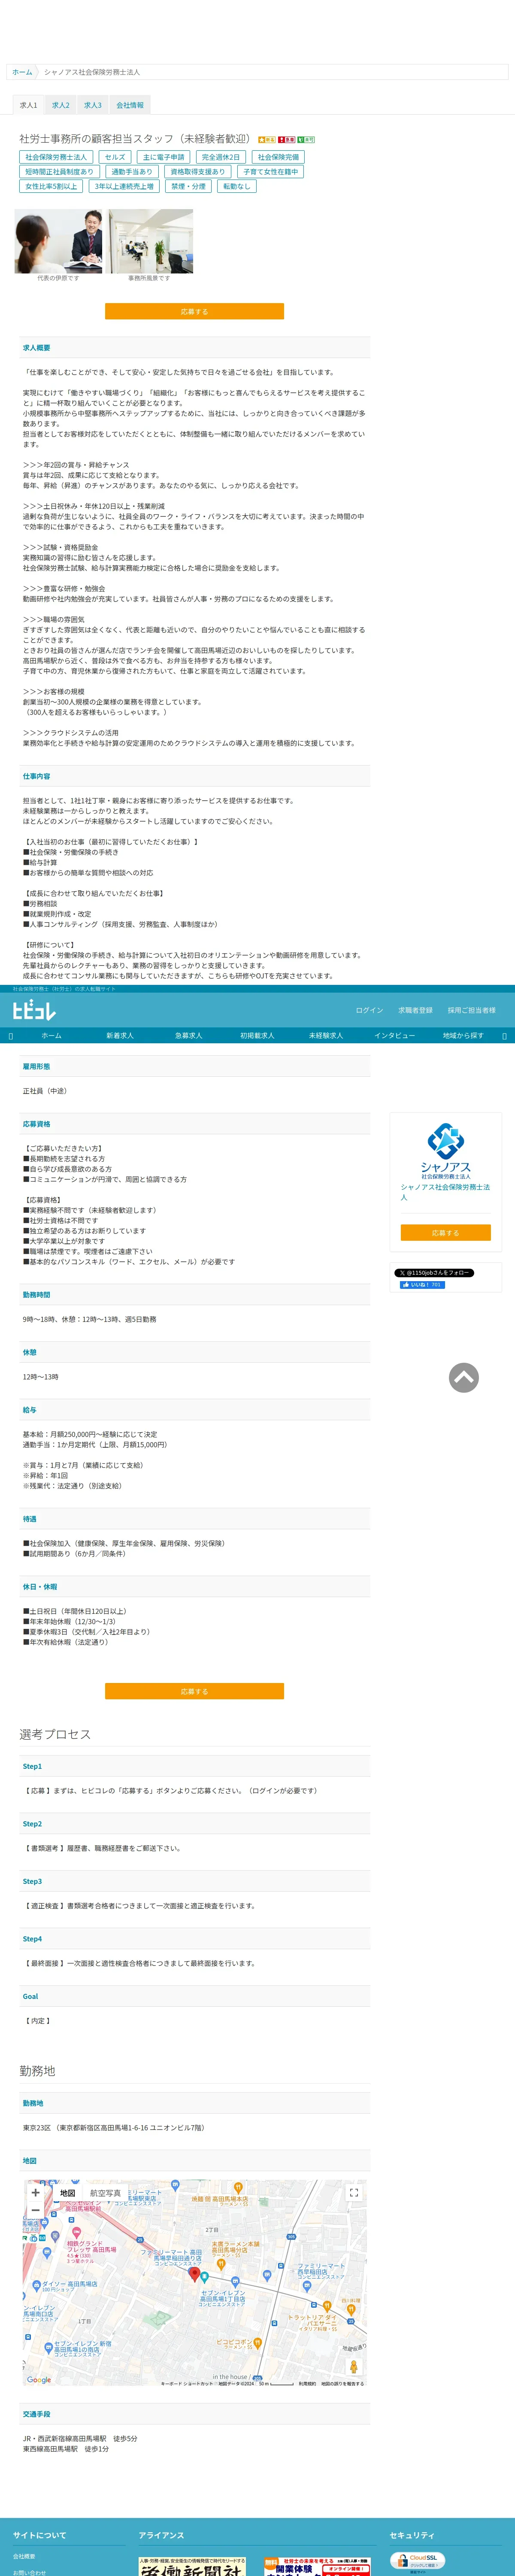This screenshot has height=2576, width=515.
Task: Click the 子育て女性在籍中 tag
Action: [270, 172]
